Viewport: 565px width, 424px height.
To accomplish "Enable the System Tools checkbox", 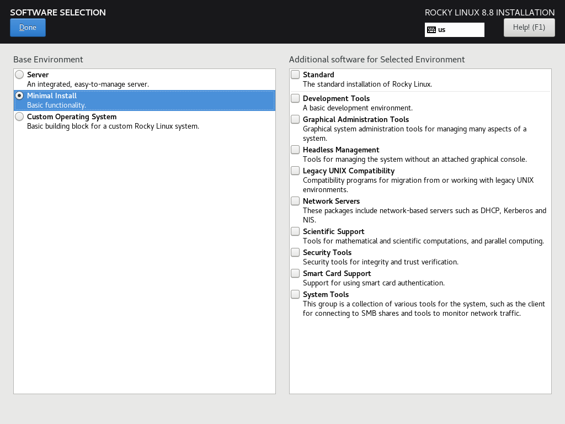I will pyautogui.click(x=295, y=294).
